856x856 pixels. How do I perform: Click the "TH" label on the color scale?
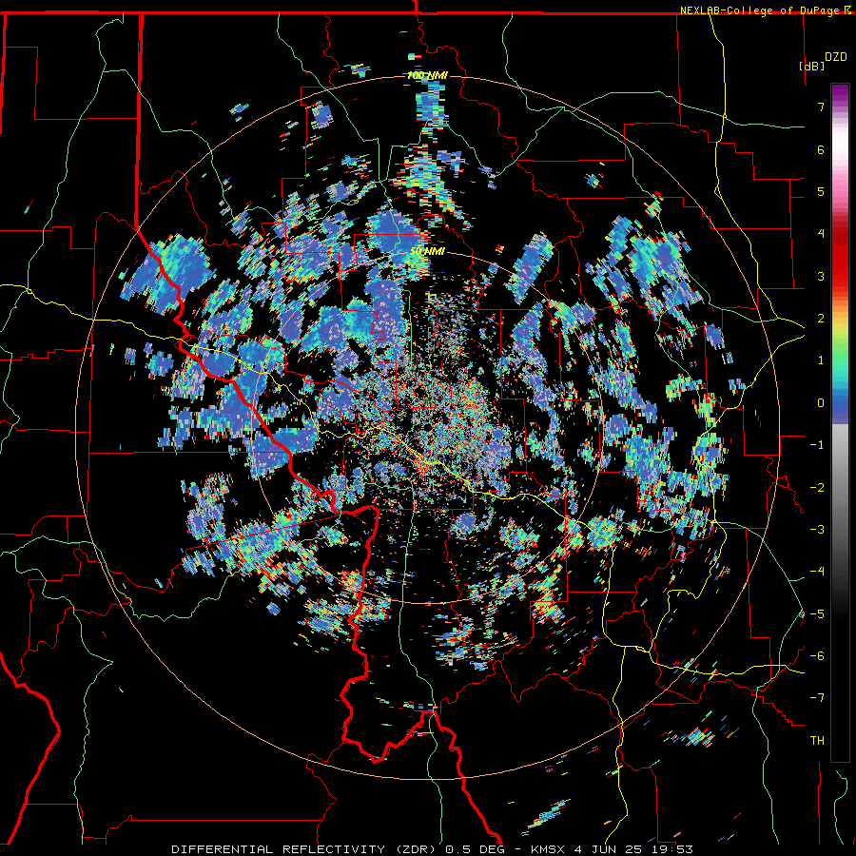click(817, 740)
